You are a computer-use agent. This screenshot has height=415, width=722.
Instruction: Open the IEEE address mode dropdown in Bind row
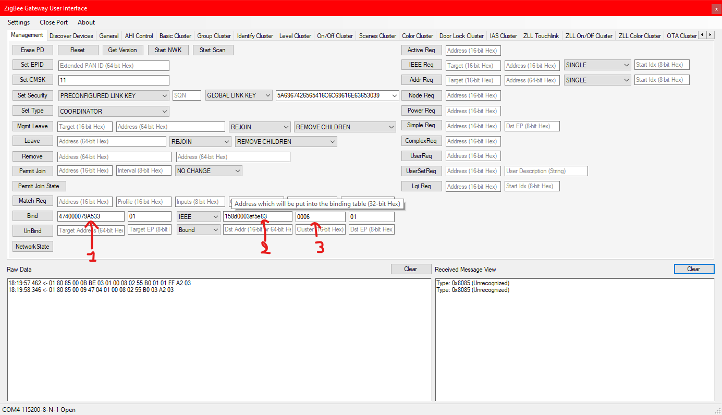coord(215,216)
